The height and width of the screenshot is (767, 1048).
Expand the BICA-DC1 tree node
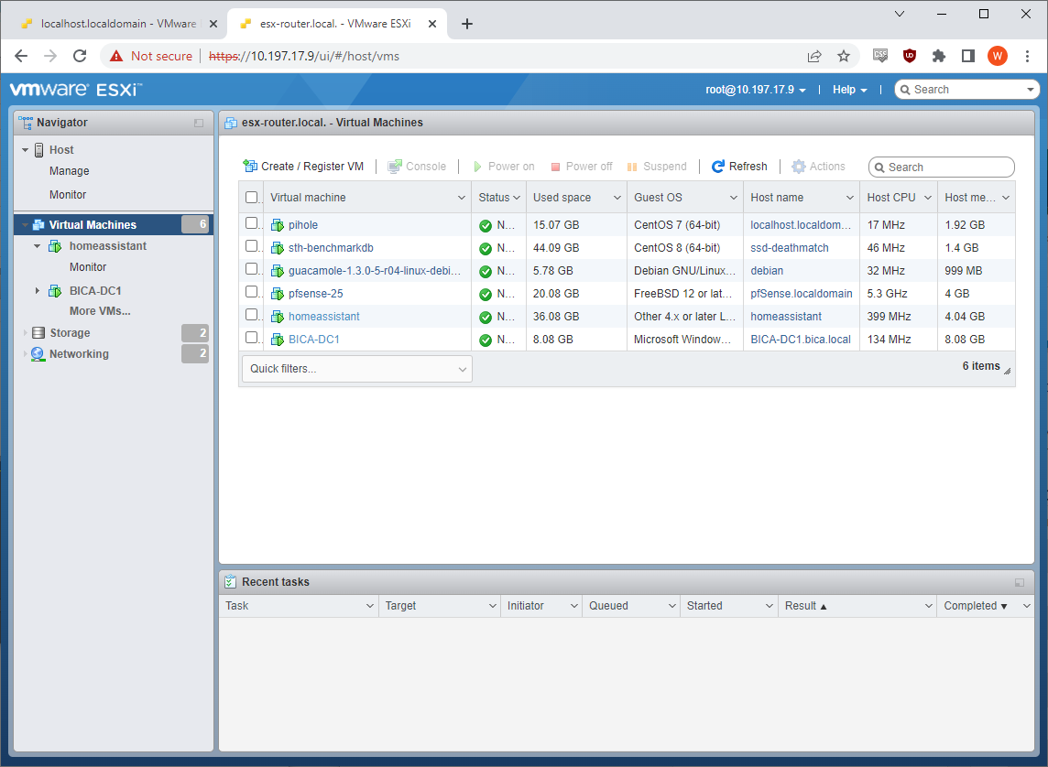tap(38, 291)
